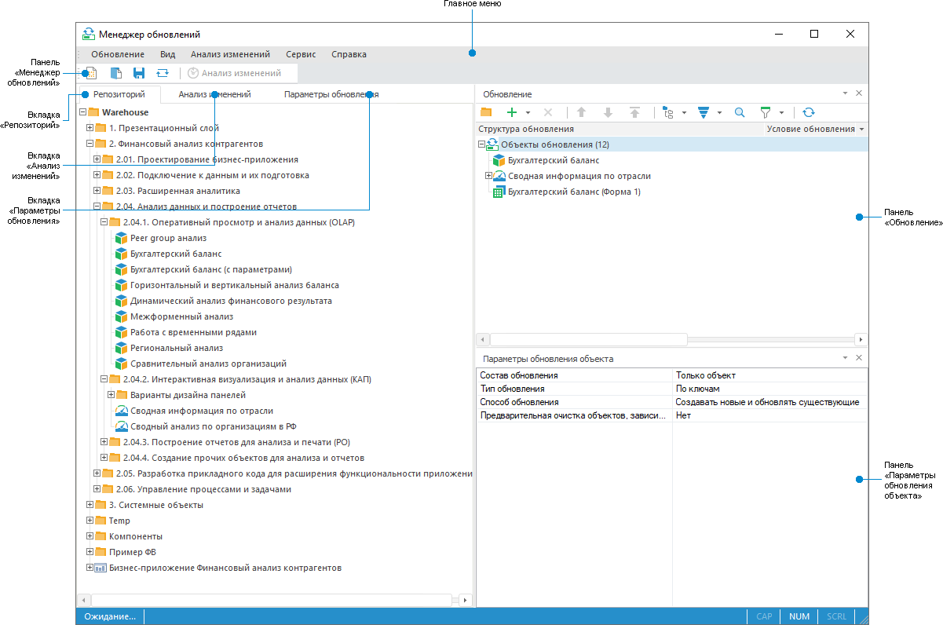The height and width of the screenshot is (625, 943).
Task: Click the green plus add object icon
Action: tap(512, 112)
